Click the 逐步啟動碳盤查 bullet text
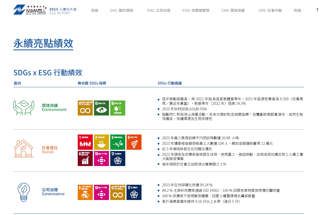The width and height of the screenshot is (320, 215). pyautogui.click(x=232, y=101)
